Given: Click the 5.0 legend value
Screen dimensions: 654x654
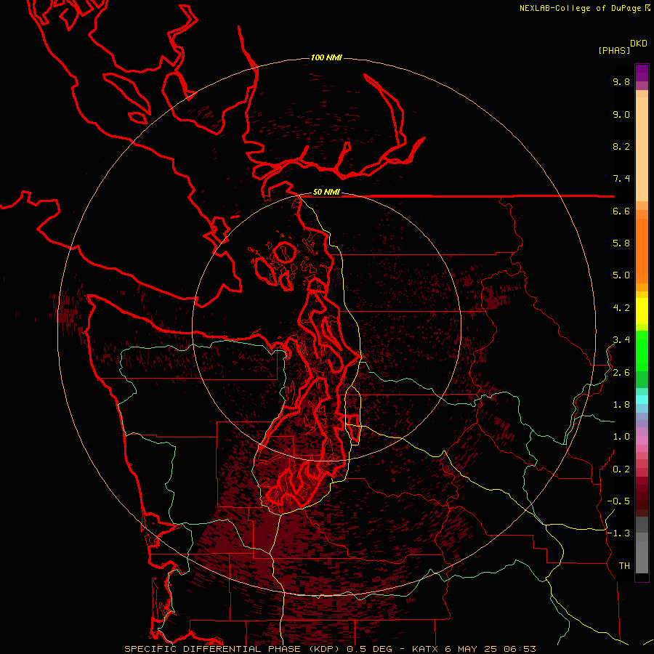Looking at the screenshot, I should 621,275.
